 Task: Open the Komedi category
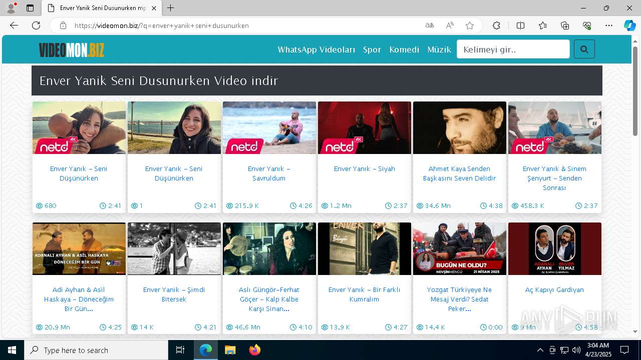click(404, 49)
